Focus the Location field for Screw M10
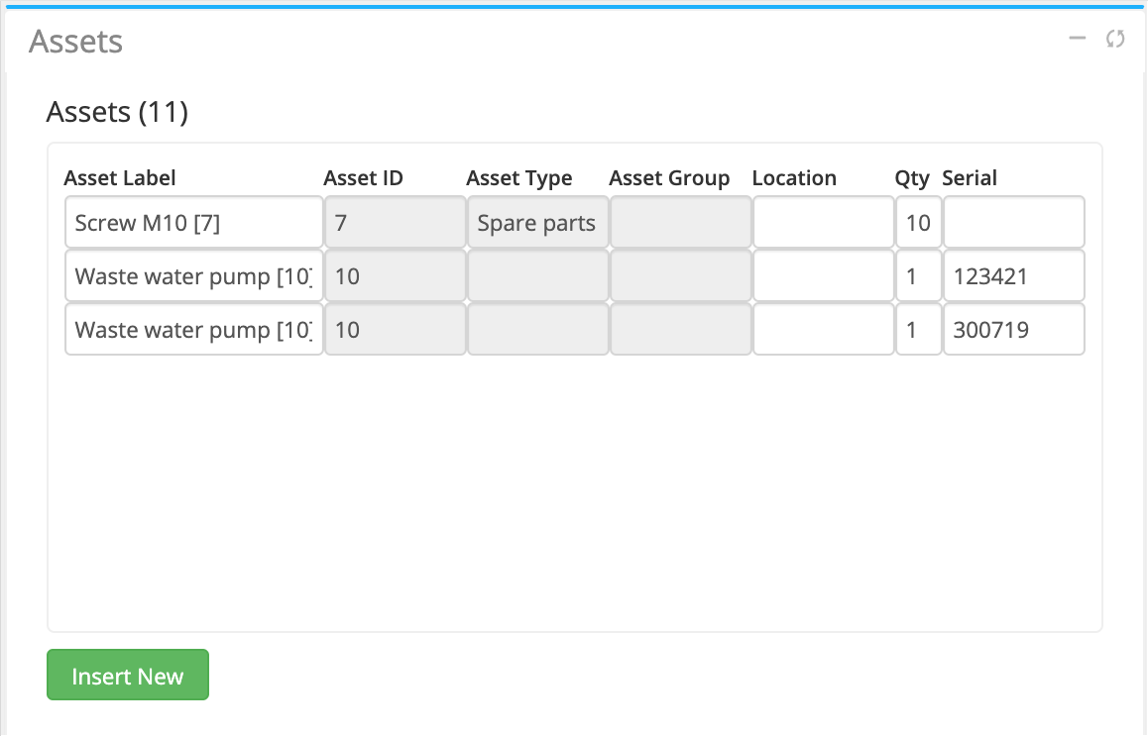Viewport: 1148px width, 736px height. tap(823, 223)
